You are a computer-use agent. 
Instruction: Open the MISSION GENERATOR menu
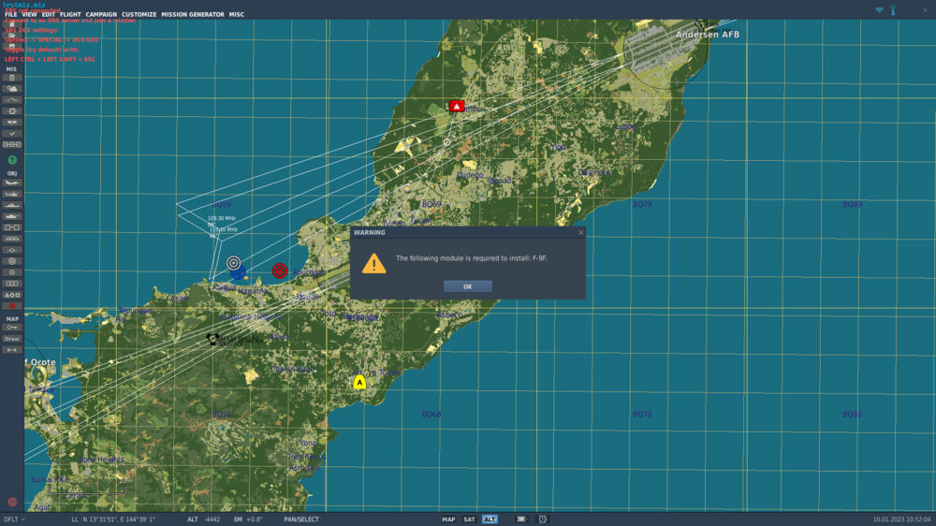click(192, 14)
